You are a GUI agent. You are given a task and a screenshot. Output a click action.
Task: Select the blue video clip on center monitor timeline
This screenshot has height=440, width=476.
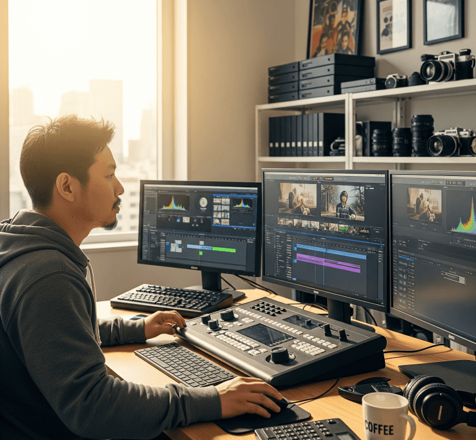click(x=332, y=251)
